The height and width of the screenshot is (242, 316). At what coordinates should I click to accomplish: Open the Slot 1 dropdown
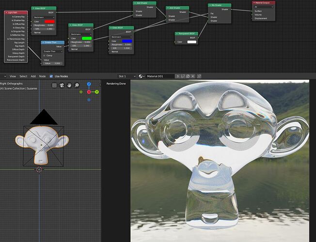[x=127, y=76]
